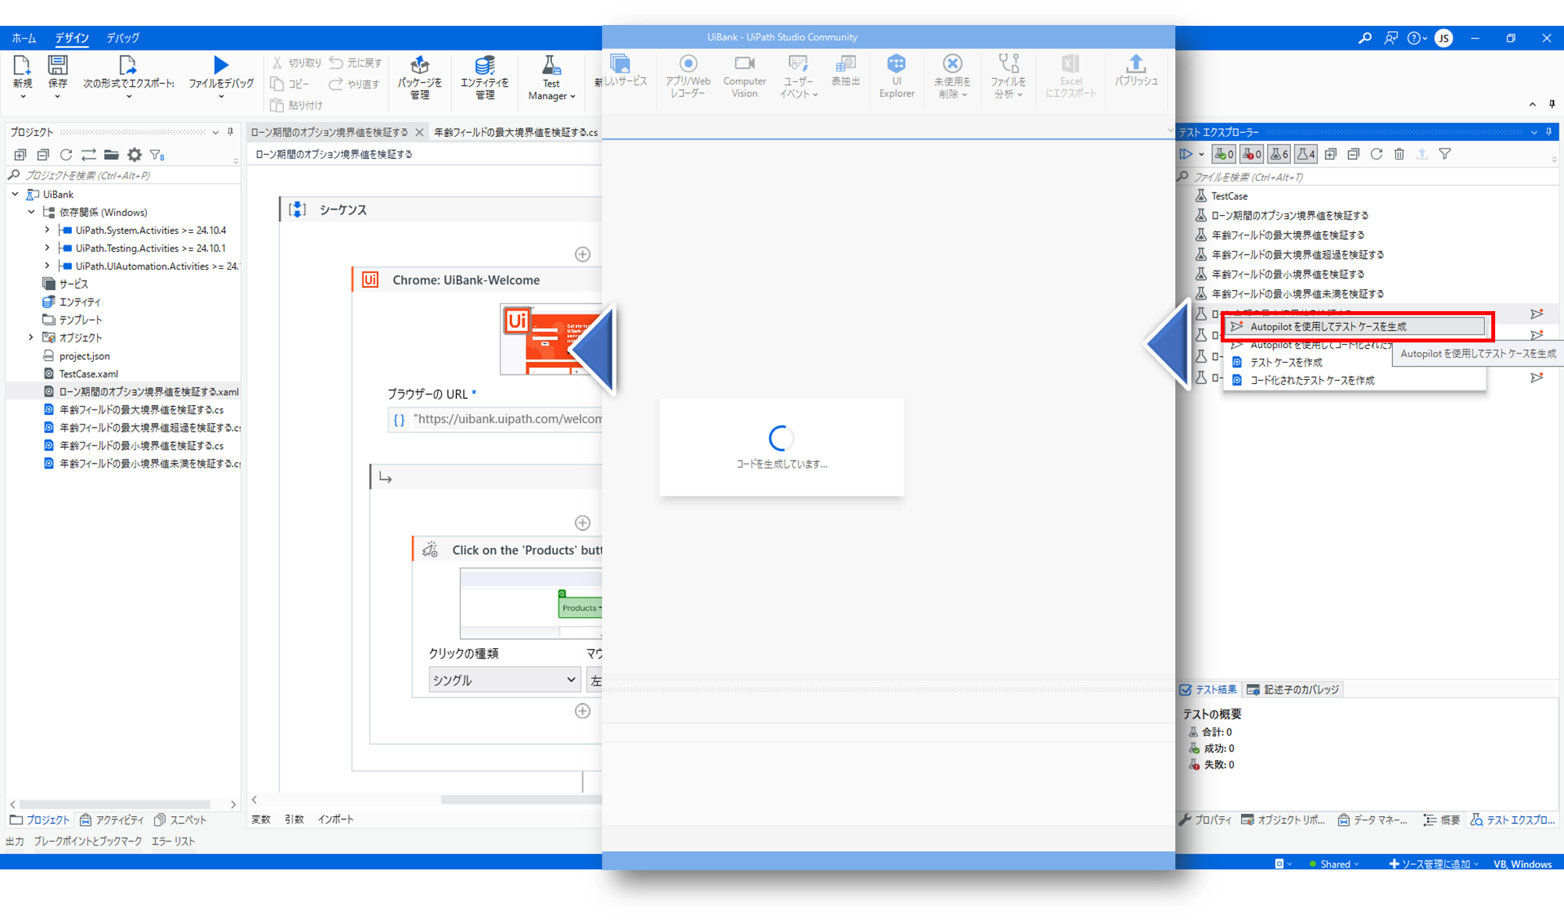The height and width of the screenshot is (921, 1564).
Task: Toggle the not-run tests filter showing 6
Action: point(1279,154)
